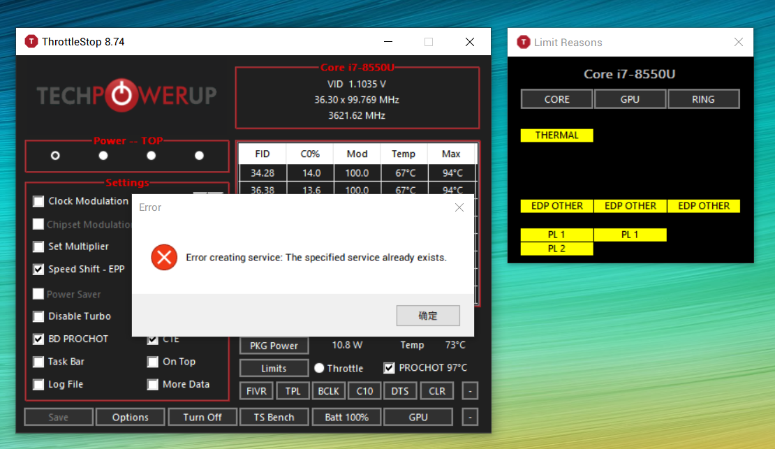Open the C10 states window
Image resolution: width=775 pixels, height=449 pixels.
coord(364,390)
